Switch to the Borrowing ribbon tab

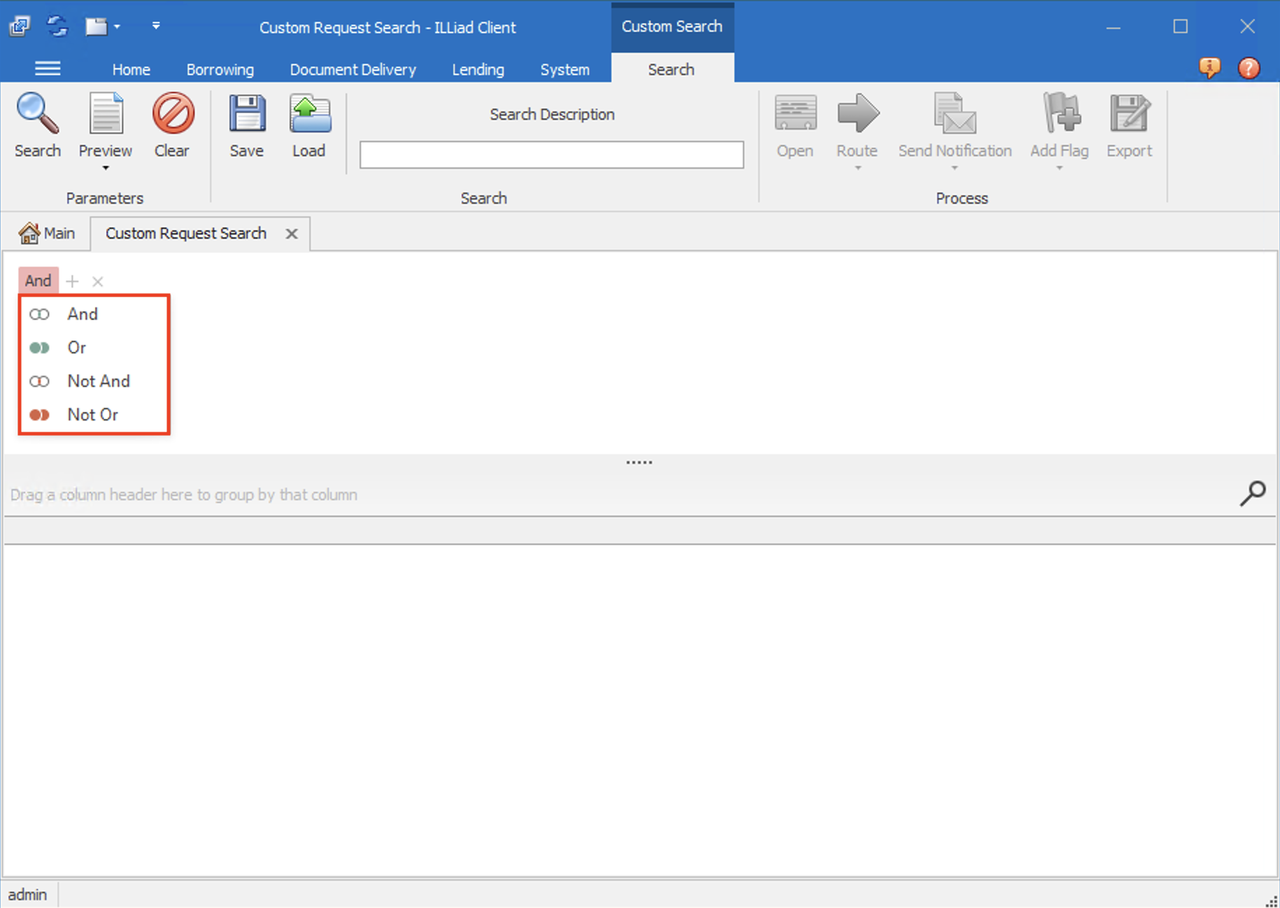click(220, 69)
